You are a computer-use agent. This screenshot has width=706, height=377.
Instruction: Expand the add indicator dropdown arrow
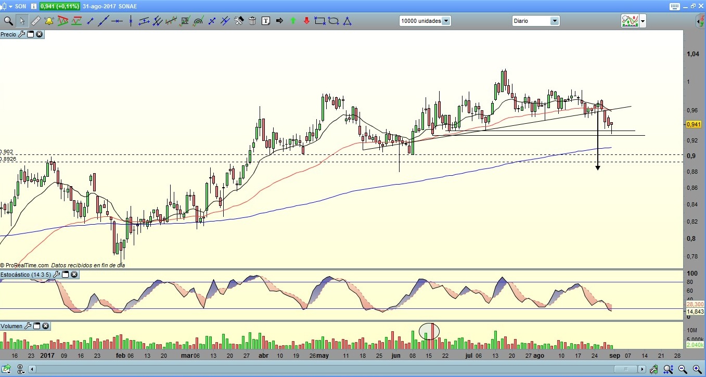643,21
